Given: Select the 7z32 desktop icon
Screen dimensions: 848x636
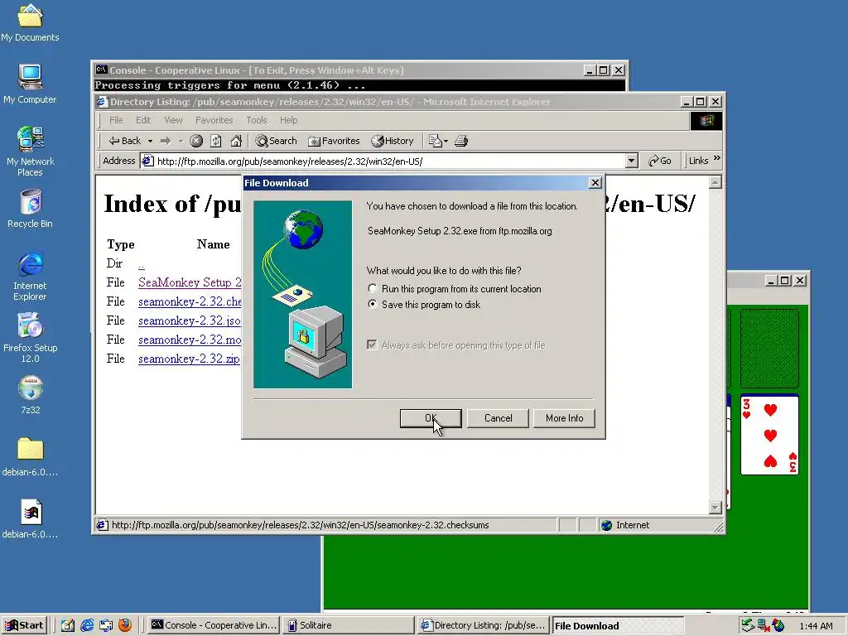Looking at the screenshot, I should [31, 395].
